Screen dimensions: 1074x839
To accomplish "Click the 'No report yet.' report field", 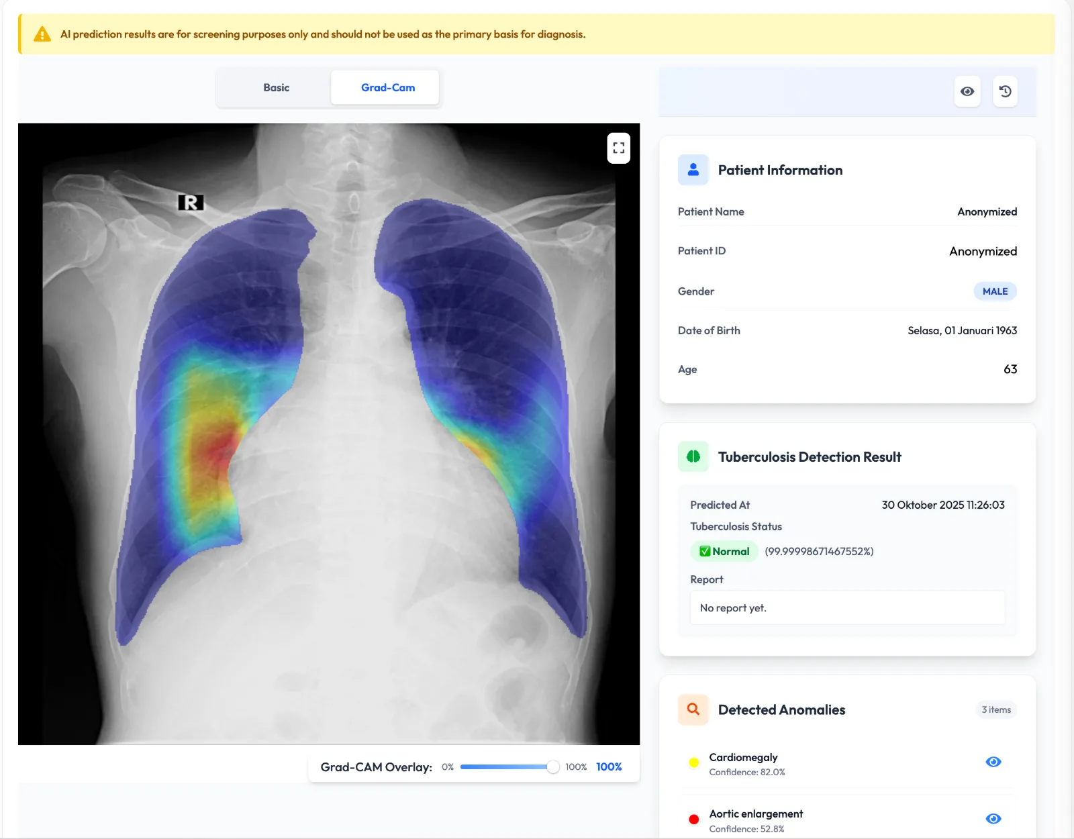I will point(847,608).
